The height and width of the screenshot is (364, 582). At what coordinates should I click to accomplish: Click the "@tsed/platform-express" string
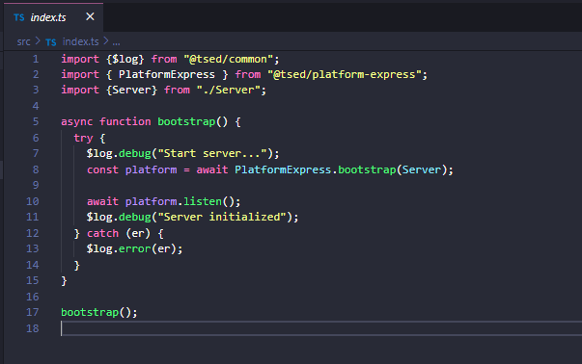[345, 74]
